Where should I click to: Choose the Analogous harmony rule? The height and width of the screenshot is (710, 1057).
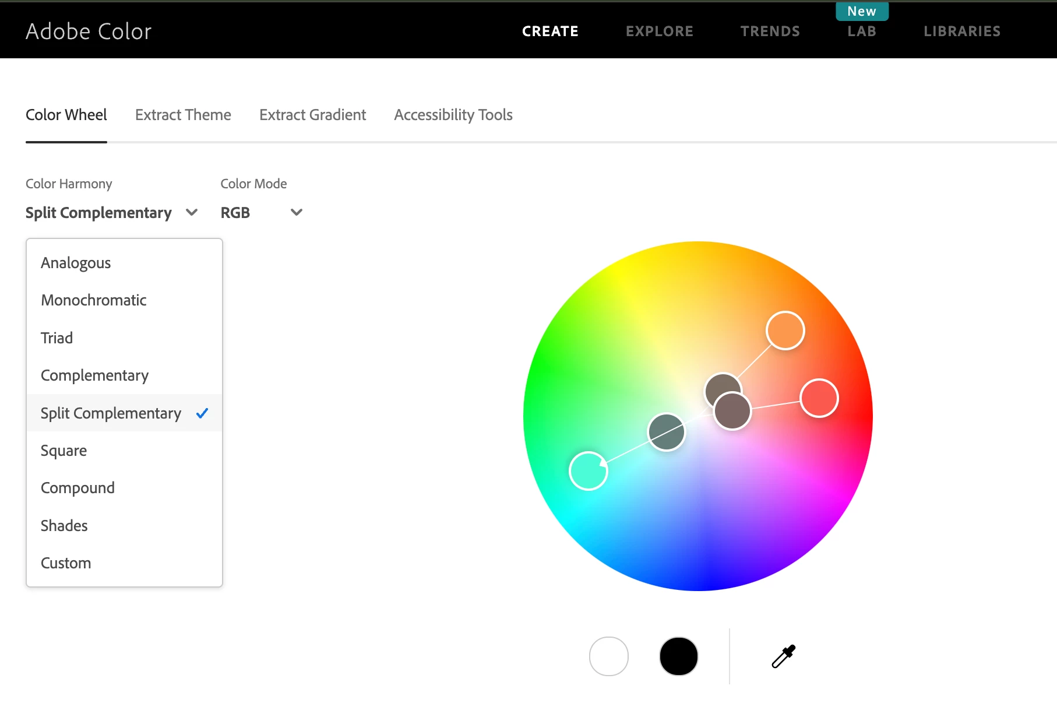pyautogui.click(x=124, y=263)
